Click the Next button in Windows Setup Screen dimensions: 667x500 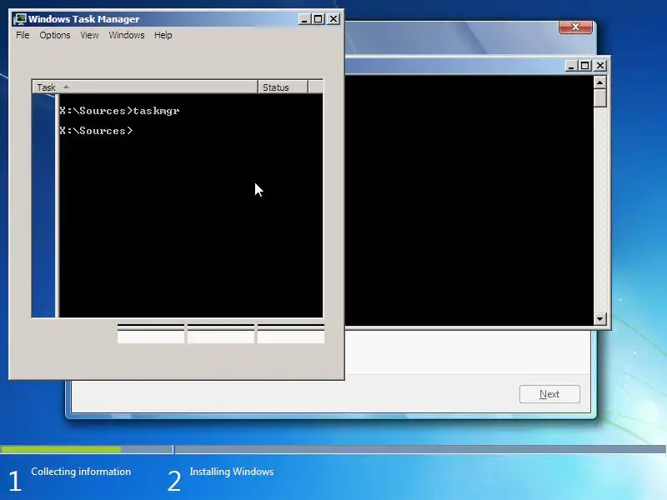point(549,394)
